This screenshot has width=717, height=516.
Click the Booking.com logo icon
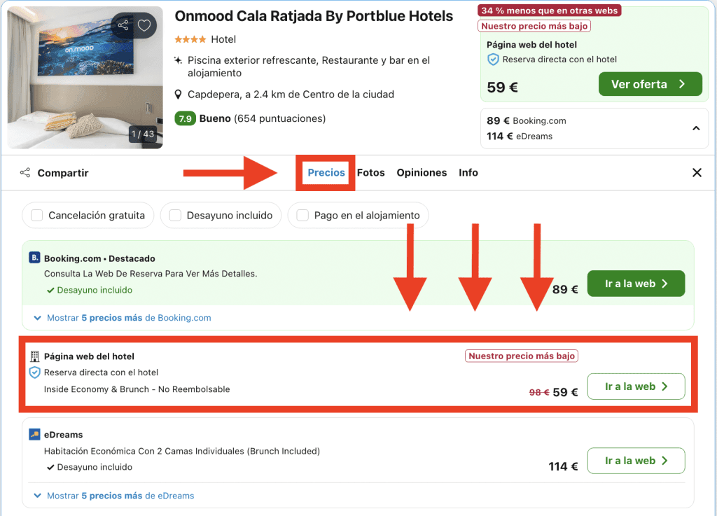(34, 258)
